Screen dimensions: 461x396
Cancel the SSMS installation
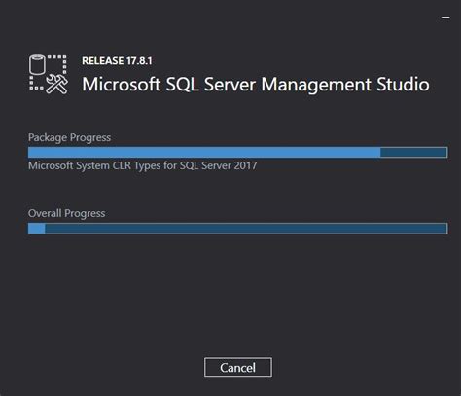point(238,367)
